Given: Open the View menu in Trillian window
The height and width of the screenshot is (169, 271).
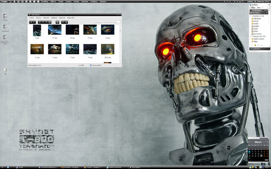Looking at the screenshot, I should coord(259,8).
